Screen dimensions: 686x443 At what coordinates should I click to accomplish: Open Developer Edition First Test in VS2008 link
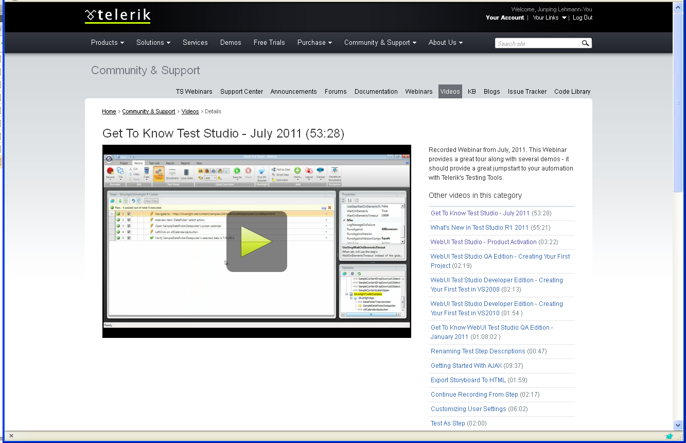point(497,285)
